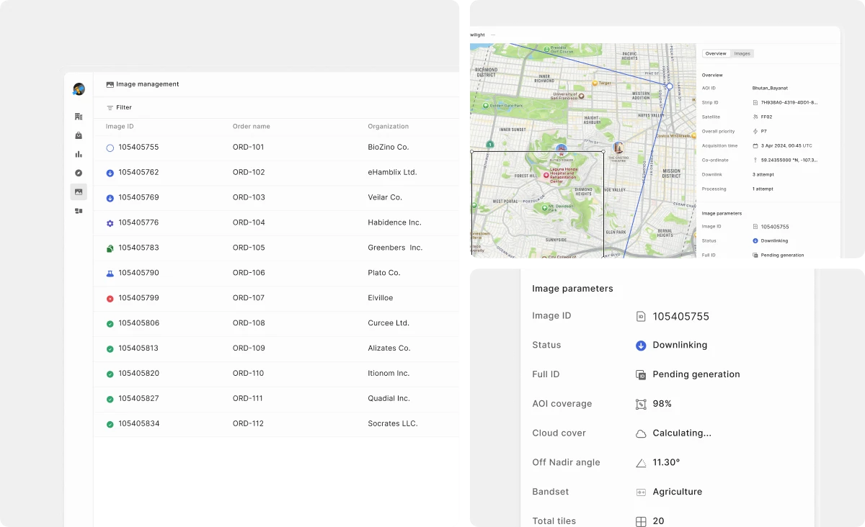The width and height of the screenshot is (865, 527).
Task: Click the Strip ID value 7H938A0-4319-4DD1
Action: pos(789,102)
